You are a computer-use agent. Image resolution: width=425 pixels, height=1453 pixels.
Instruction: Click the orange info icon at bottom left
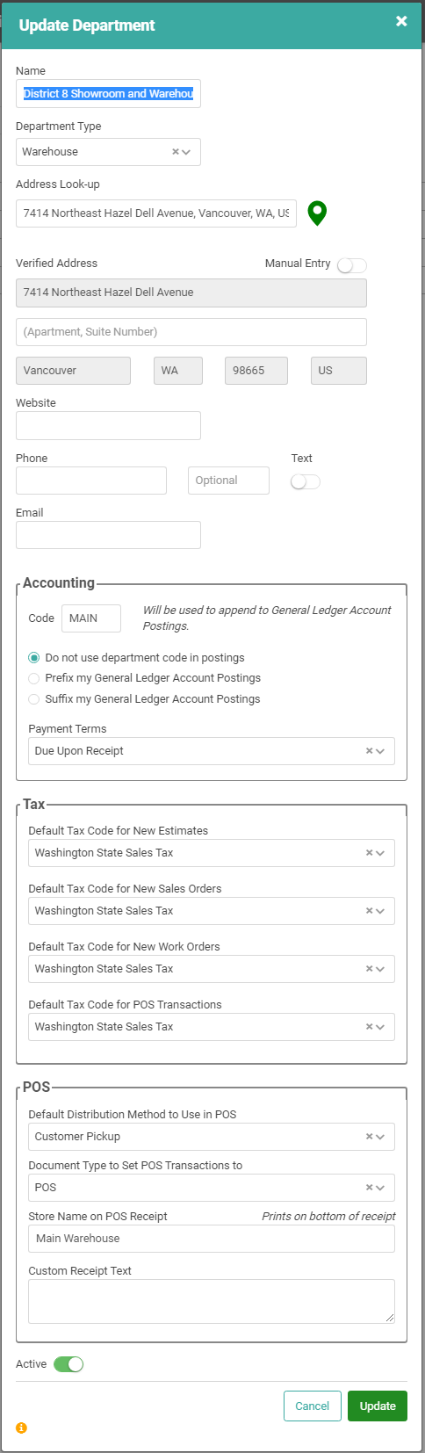click(21, 1428)
